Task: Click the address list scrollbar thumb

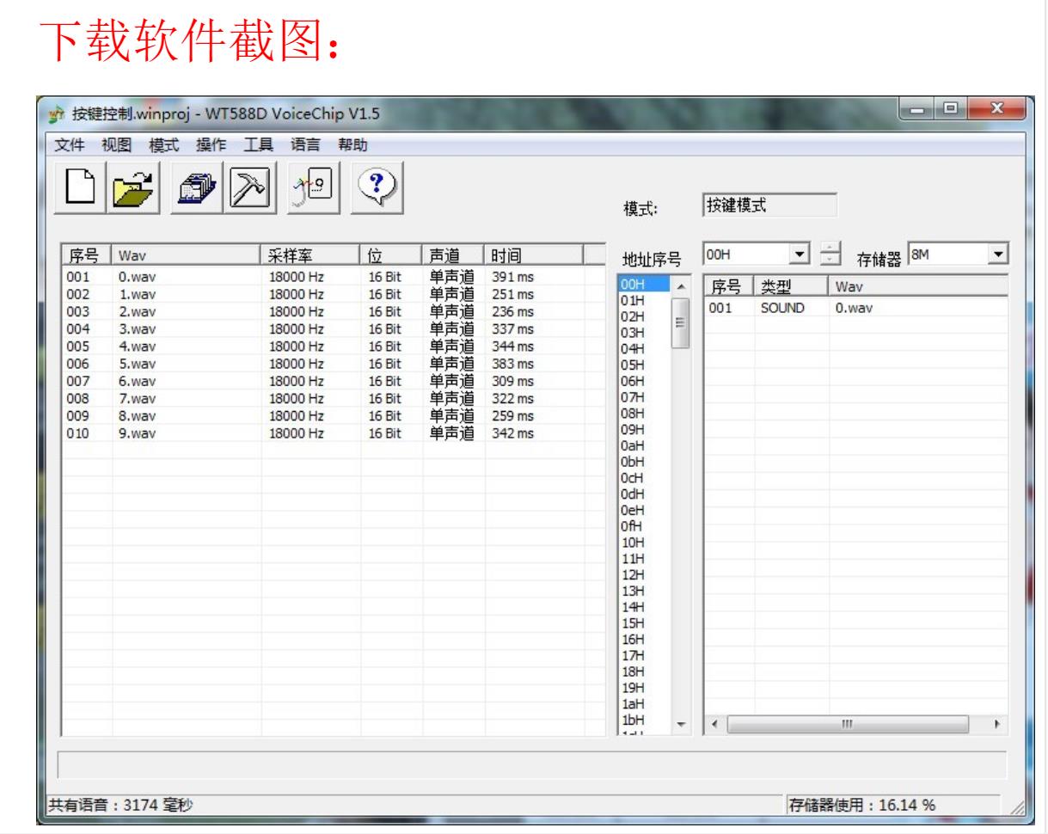Action: [681, 323]
